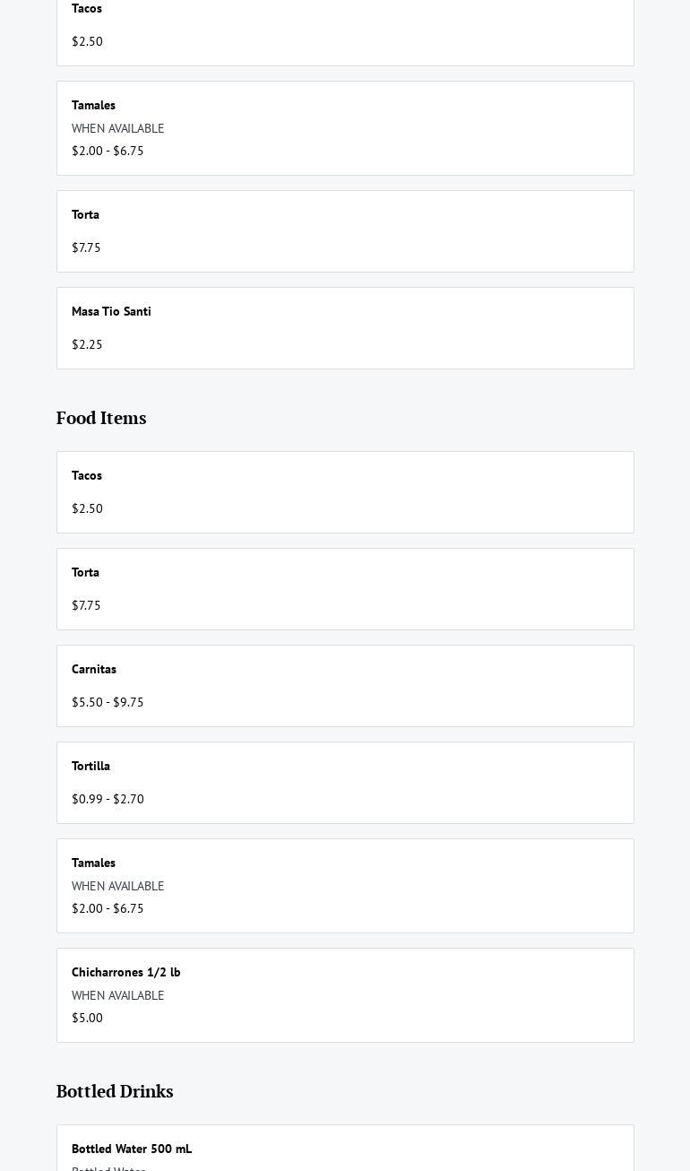Screen dimensions: 690x1171
Task: Click the Food Items section heading
Action: tap(101, 419)
